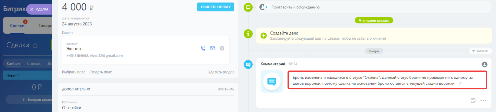The image size is (496, 112).
Task: Close the Сделка slider panel
Action: pyautogui.click(x=32, y=9)
